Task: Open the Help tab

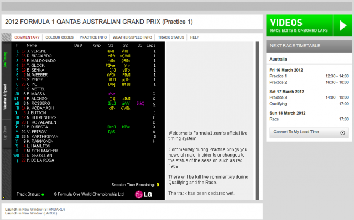Action: (195, 37)
